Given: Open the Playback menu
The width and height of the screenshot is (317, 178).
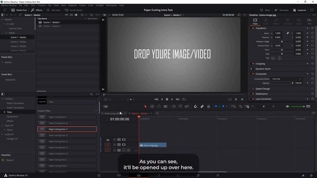Looking at the screenshot, I should [72, 5].
